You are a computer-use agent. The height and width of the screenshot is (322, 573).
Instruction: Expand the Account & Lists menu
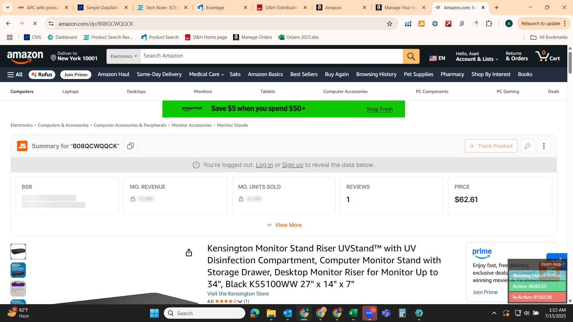(x=477, y=56)
